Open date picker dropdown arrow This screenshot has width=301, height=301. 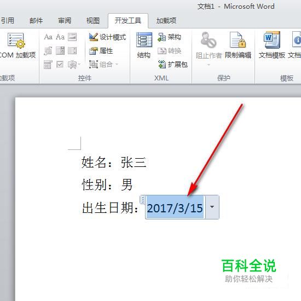pos(212,207)
